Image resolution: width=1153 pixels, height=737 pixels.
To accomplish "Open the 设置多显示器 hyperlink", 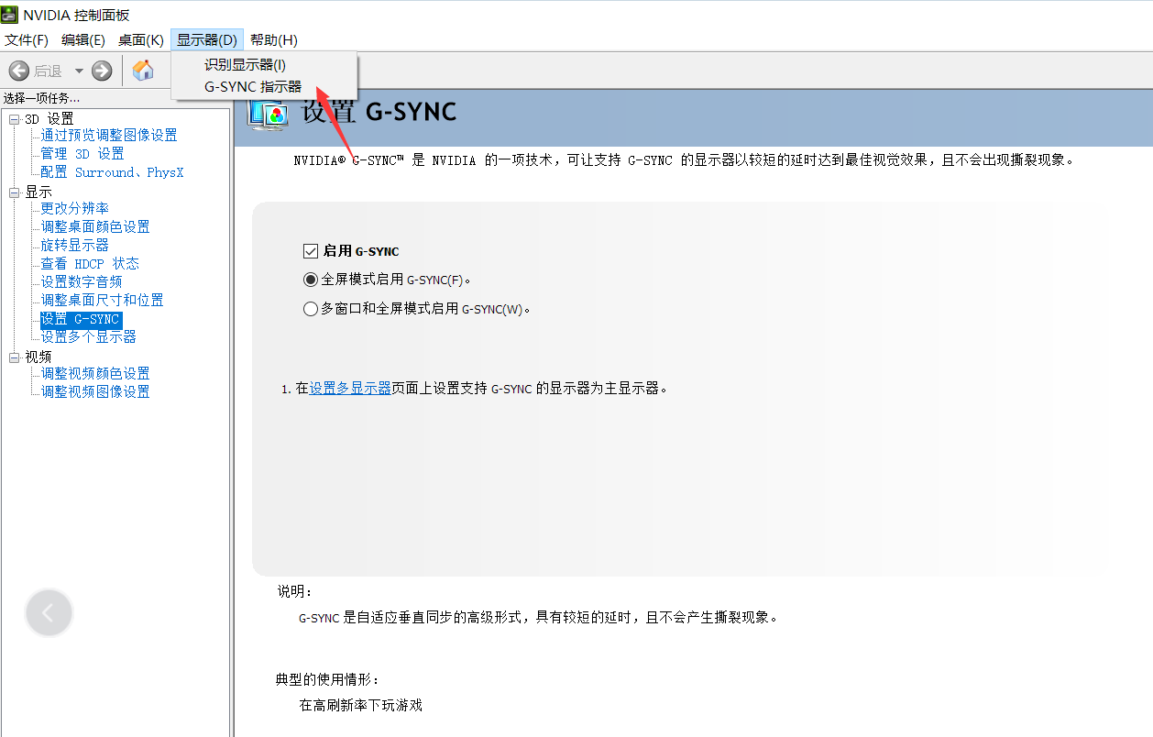I will pyautogui.click(x=350, y=388).
